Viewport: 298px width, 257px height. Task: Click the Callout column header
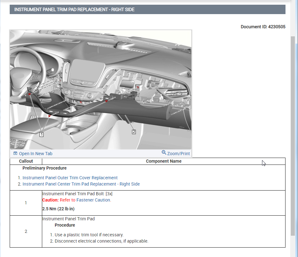click(x=26, y=161)
